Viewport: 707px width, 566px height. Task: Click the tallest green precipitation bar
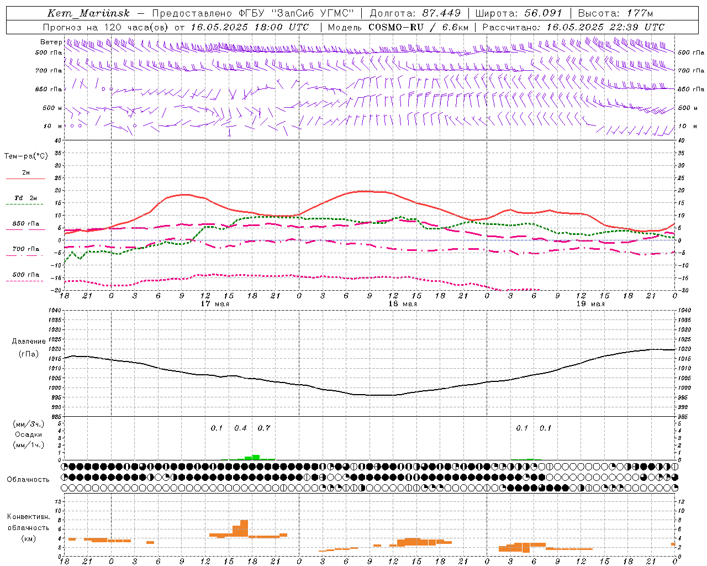[x=256, y=457]
